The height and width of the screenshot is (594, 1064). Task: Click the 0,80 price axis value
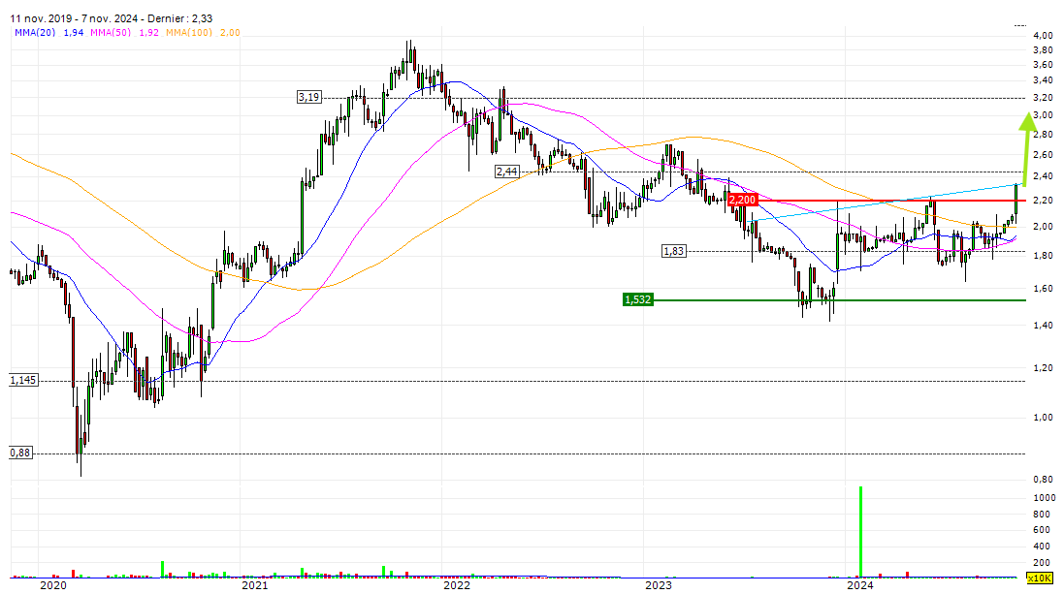tap(1043, 480)
